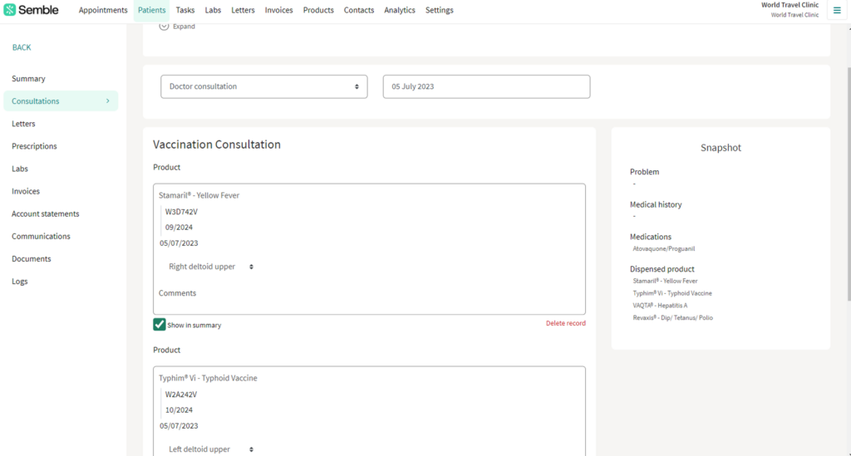Open the Tasks menu item
The image size is (851, 456).
(x=185, y=10)
